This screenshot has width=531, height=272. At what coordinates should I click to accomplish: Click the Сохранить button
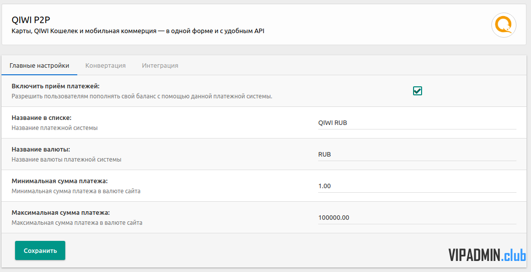tap(40, 250)
